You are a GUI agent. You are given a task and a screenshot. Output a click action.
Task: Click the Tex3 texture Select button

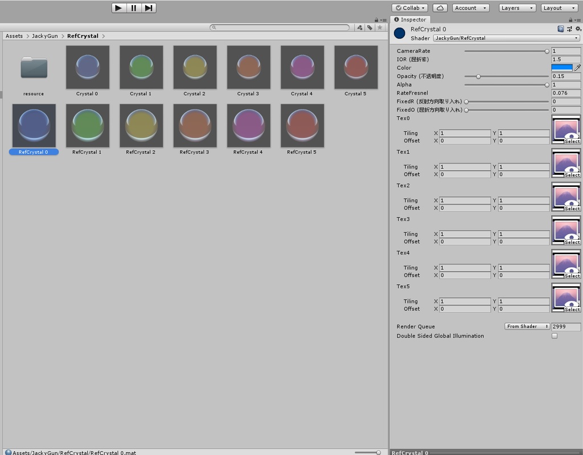pyautogui.click(x=572, y=242)
